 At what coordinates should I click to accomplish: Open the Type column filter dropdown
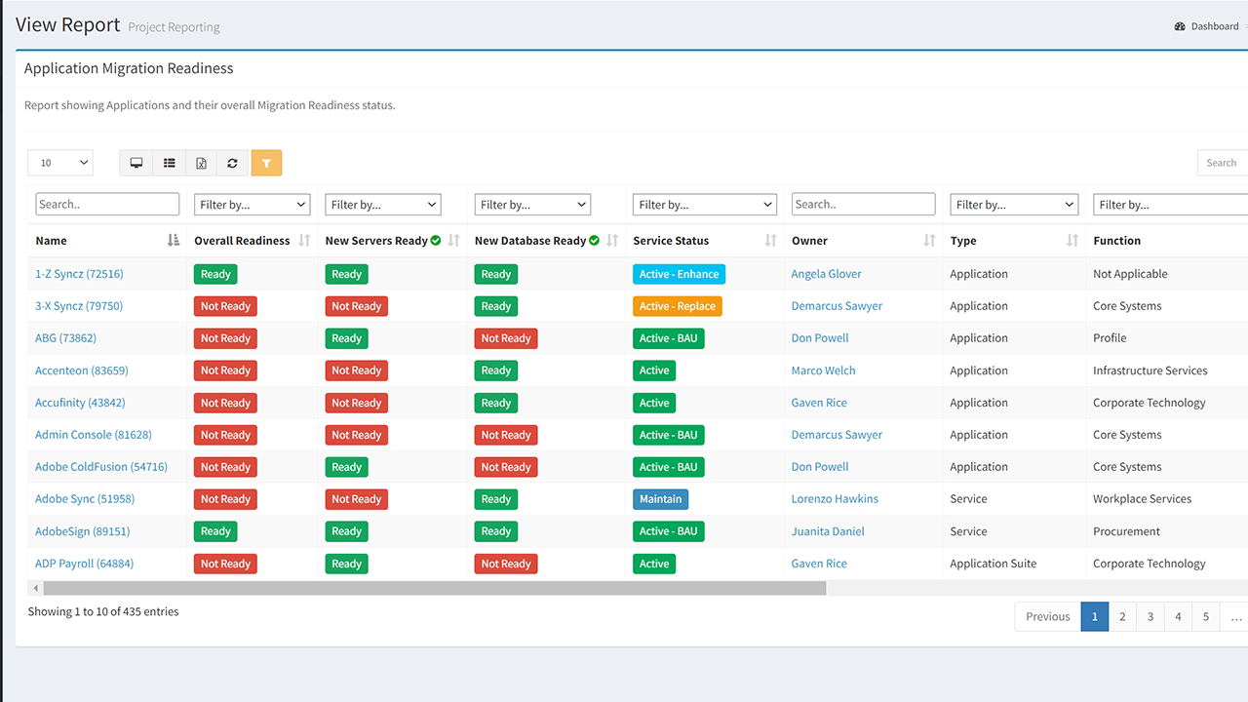coord(1014,205)
